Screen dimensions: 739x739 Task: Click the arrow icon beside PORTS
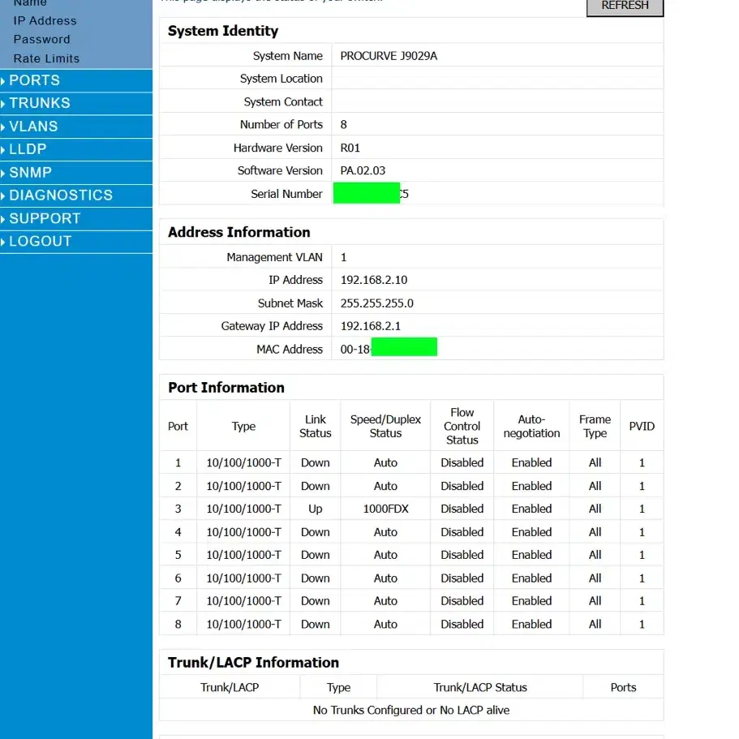[2, 81]
